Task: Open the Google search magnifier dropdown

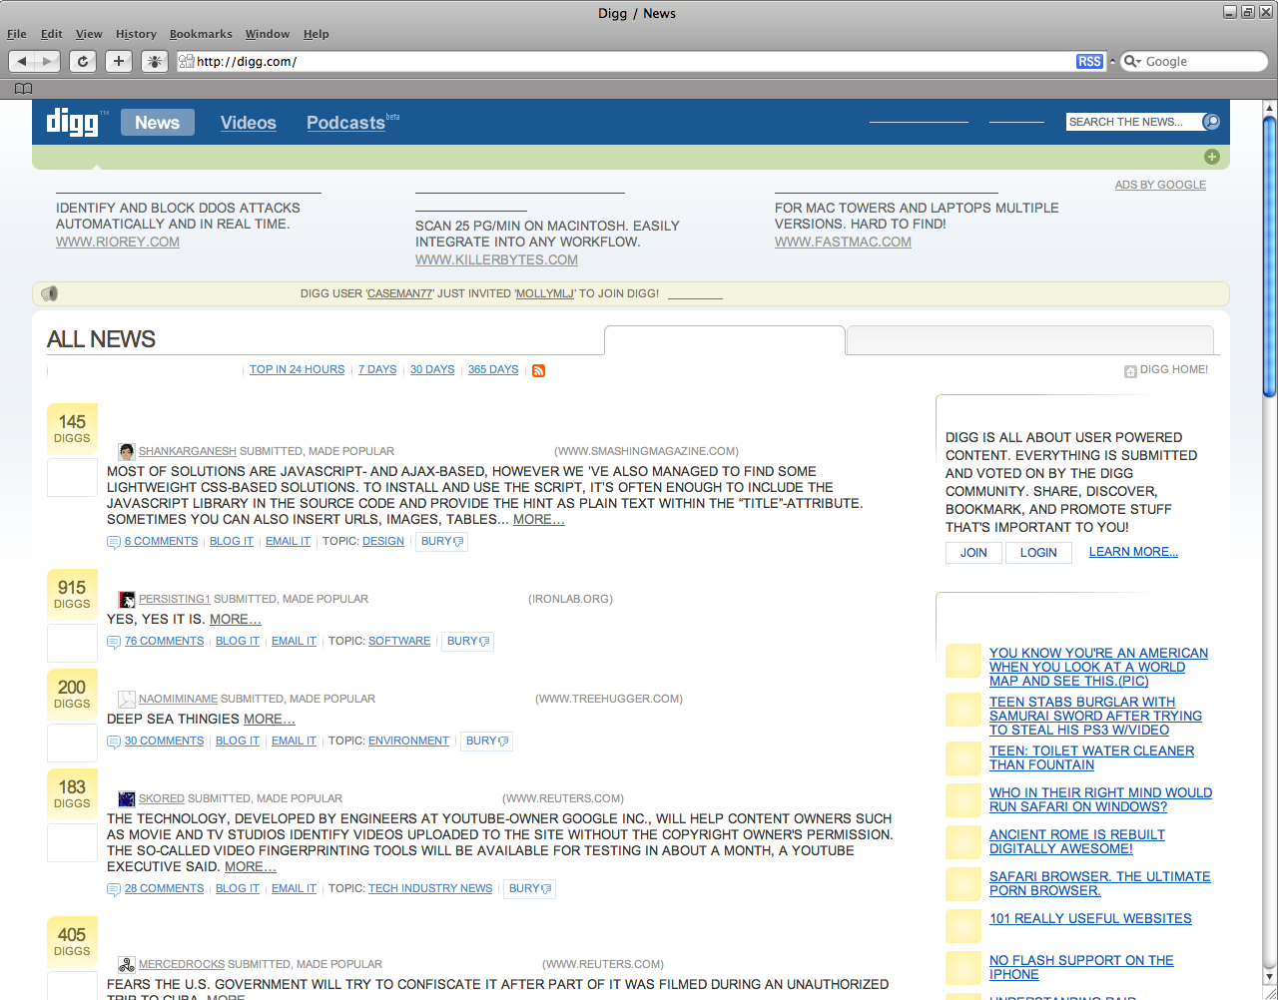Action: click(x=1132, y=62)
